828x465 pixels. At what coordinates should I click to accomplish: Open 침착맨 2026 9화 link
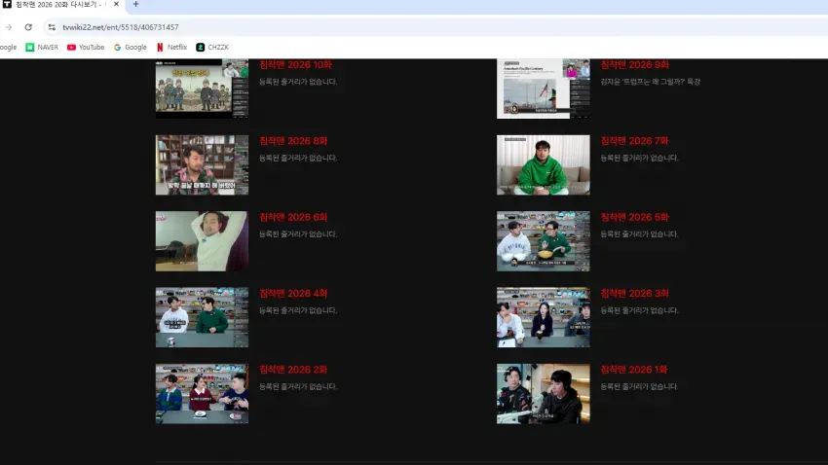pyautogui.click(x=635, y=65)
